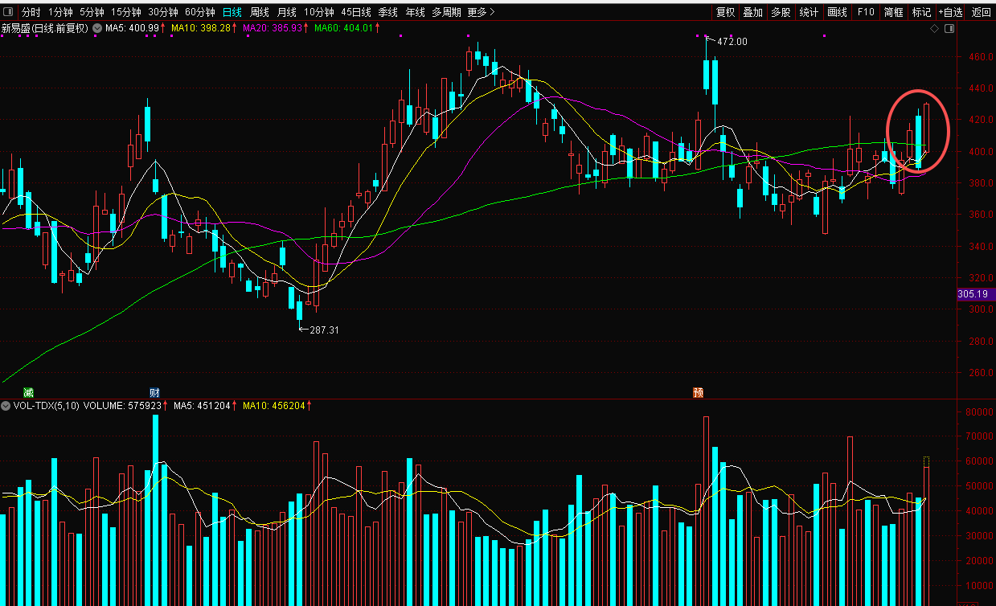Expand VOL-TDX indicator dropdown arrow
Screen dimensions: 996x606
6,406
